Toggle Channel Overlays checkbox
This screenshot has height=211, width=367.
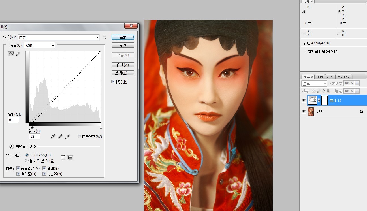coord(18,168)
